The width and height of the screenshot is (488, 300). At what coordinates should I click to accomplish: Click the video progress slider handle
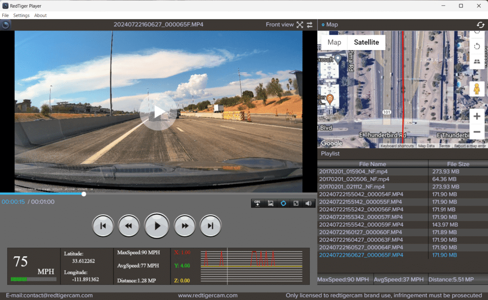[84, 194]
